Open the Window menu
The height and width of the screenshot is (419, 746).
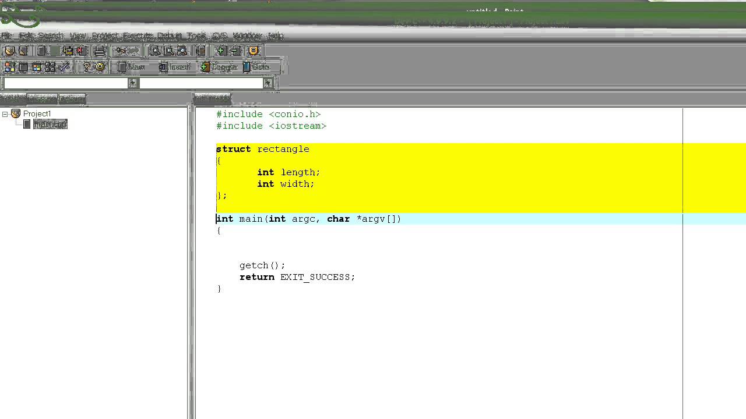[247, 36]
